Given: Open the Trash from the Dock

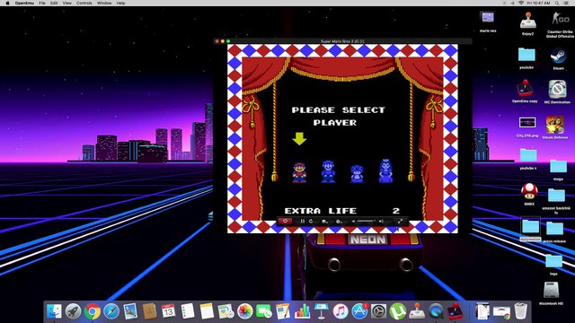Looking at the screenshot, I should point(521,311).
